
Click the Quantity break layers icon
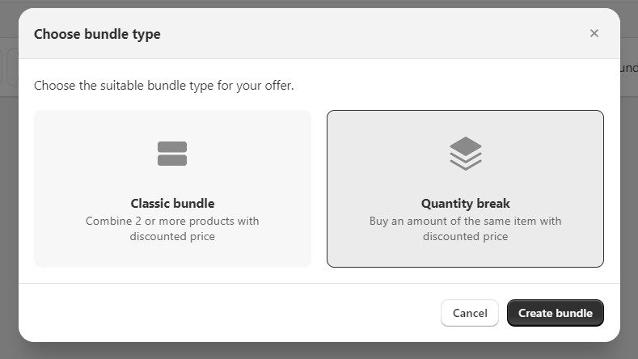pos(465,153)
